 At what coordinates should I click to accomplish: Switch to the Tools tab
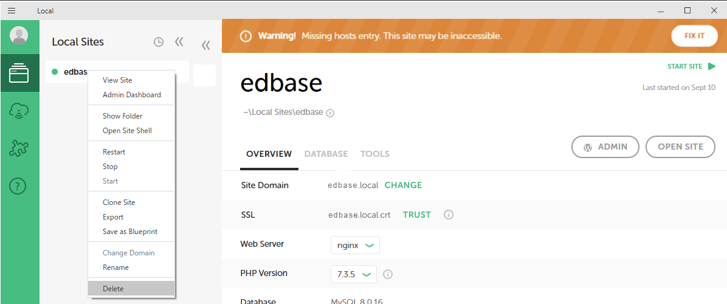(x=374, y=154)
